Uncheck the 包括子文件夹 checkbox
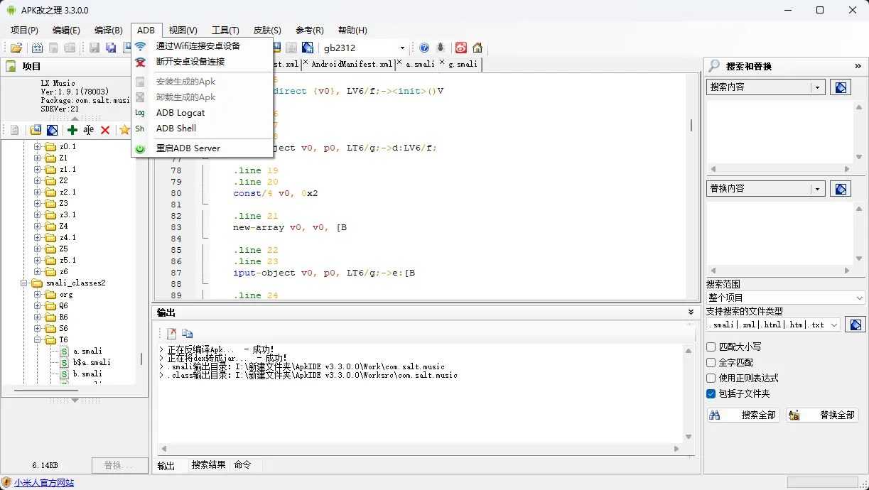This screenshot has height=490, width=869. 711,393
